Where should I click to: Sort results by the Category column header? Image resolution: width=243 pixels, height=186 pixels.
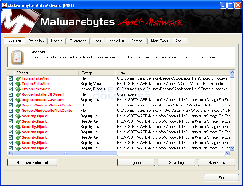(x=96, y=73)
